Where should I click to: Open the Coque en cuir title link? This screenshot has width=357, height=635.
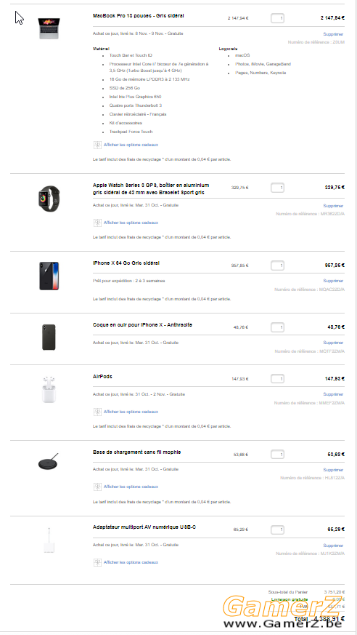tap(142, 325)
